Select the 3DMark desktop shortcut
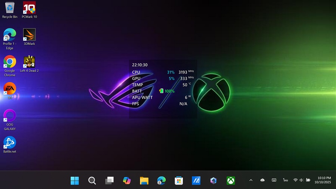 pyautogui.click(x=29, y=35)
